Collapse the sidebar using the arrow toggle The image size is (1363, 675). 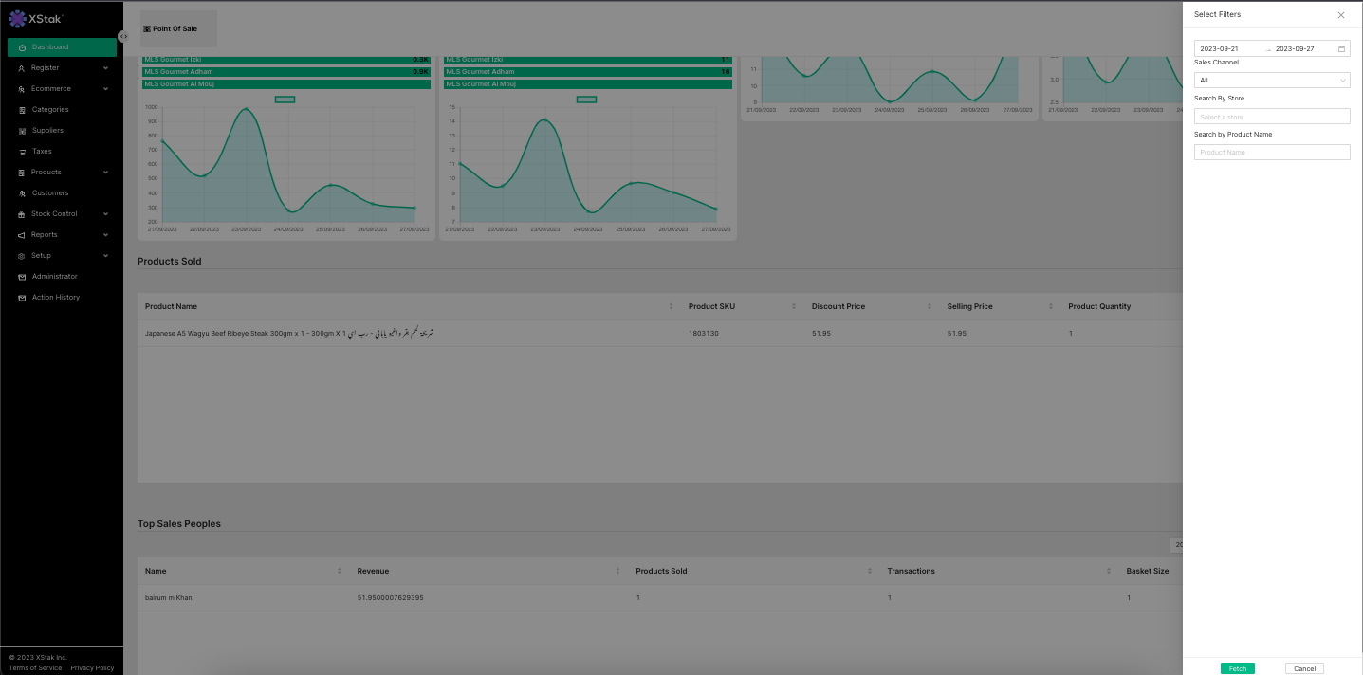(x=123, y=36)
